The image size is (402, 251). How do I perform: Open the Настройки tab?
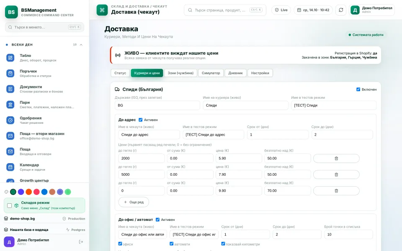coord(260,73)
